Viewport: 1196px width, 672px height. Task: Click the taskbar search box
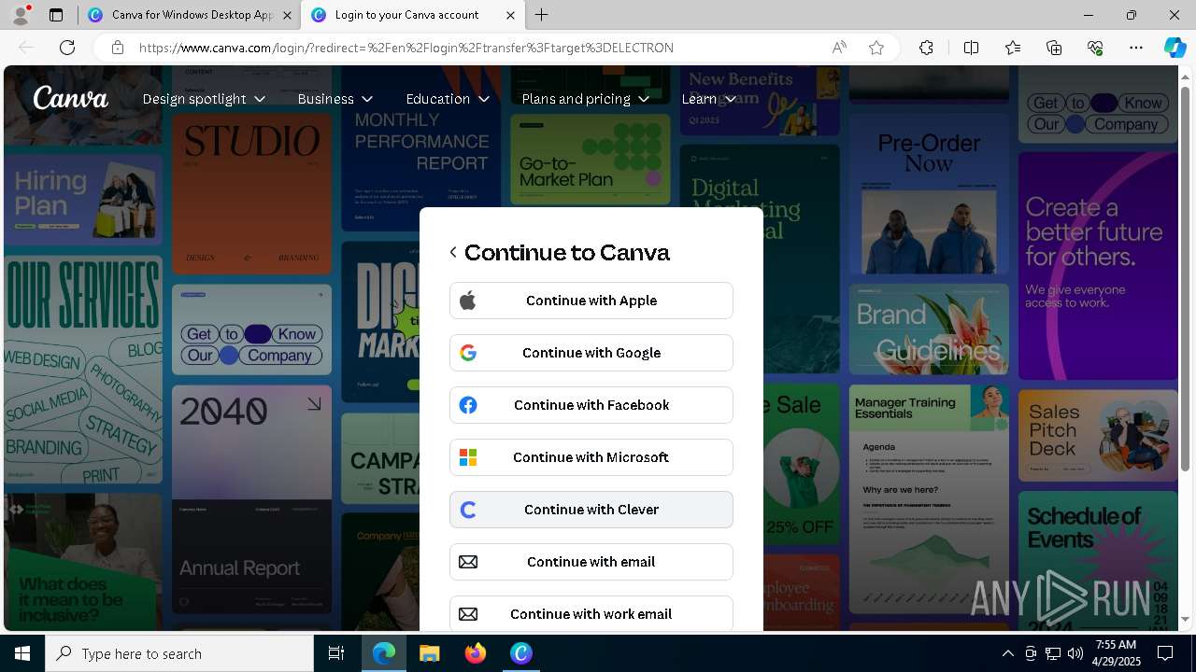pyautogui.click(x=179, y=653)
